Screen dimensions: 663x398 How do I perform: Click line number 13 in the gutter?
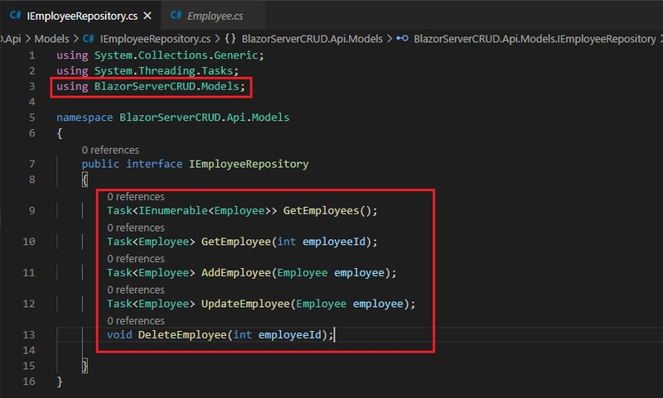click(x=29, y=334)
